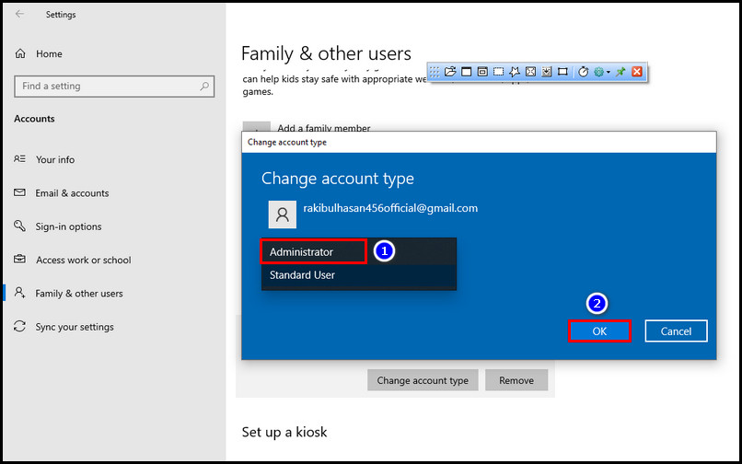Click the Remove account button

[x=516, y=380]
